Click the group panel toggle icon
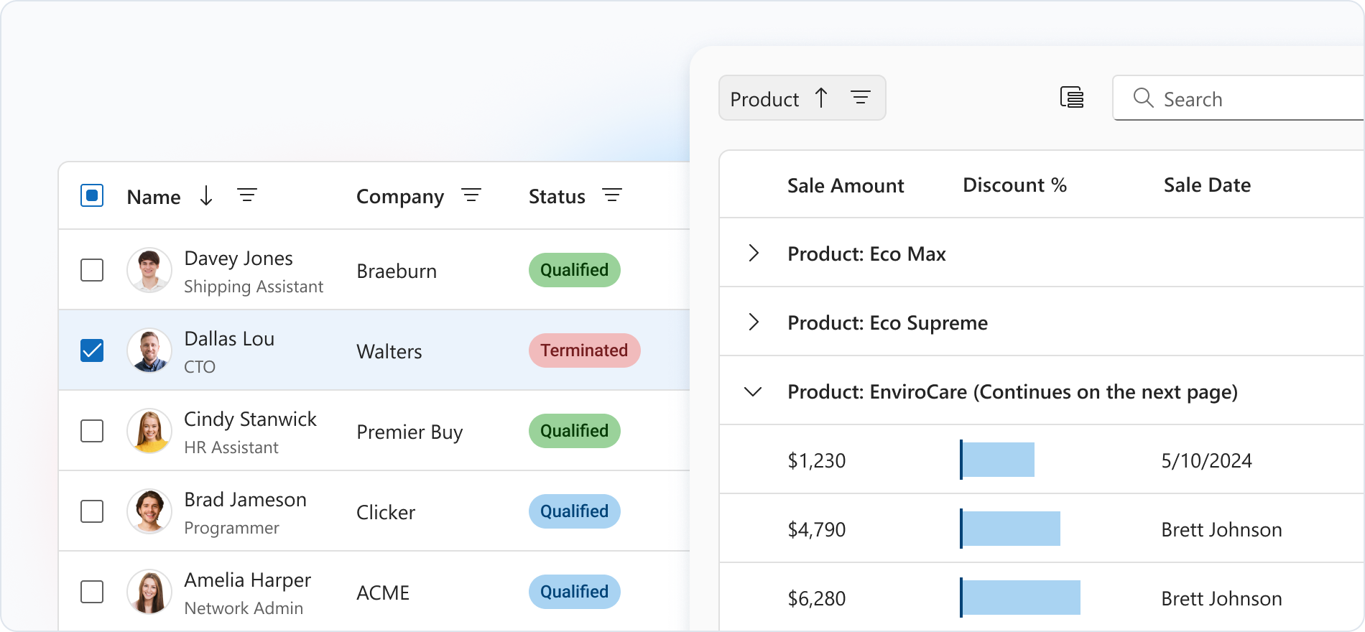 (x=1072, y=98)
